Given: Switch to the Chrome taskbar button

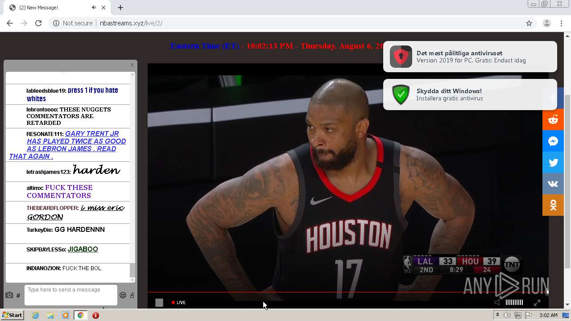Looking at the screenshot, I should click(x=81, y=315).
